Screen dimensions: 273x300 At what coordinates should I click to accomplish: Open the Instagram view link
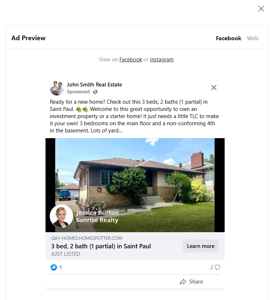coord(162,60)
